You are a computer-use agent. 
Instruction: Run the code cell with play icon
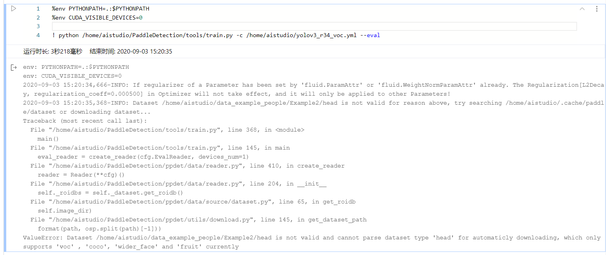tap(14, 9)
